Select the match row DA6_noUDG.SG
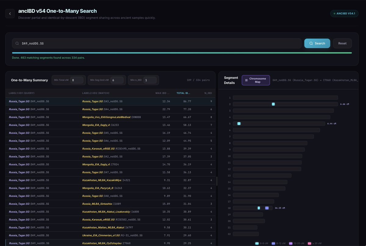The image size is (366, 246). click(x=110, y=141)
